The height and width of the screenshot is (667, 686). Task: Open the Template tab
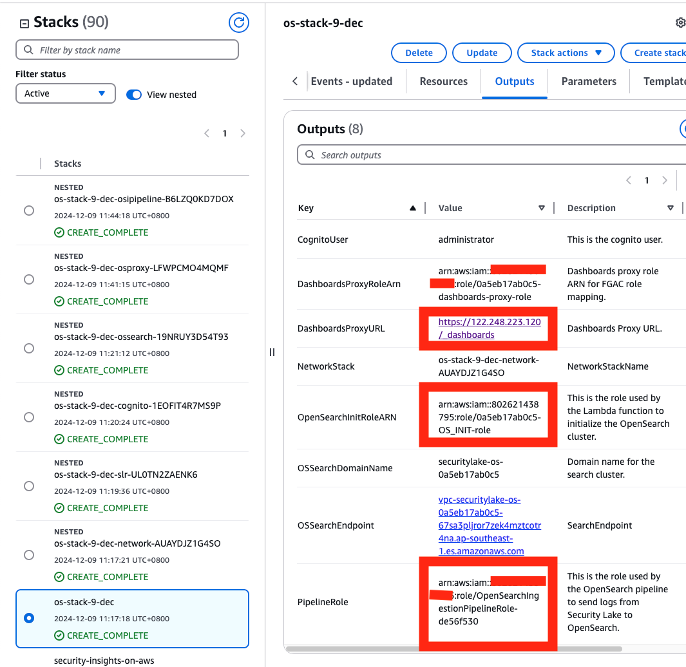pyautogui.click(x=664, y=81)
